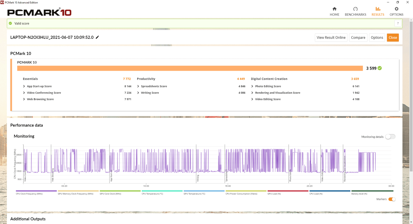Click the Additional Outputs heading

point(28,219)
